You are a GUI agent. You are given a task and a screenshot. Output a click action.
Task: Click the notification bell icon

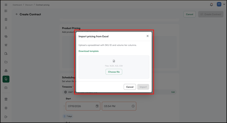[x=211, y=5]
